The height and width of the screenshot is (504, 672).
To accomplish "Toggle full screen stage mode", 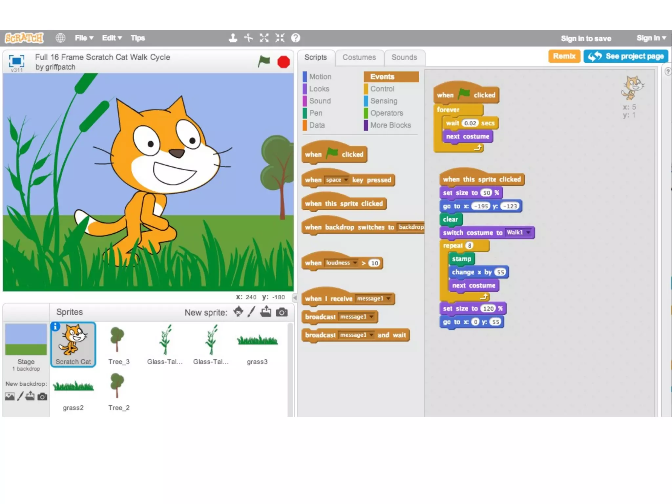I will pyautogui.click(x=16, y=61).
